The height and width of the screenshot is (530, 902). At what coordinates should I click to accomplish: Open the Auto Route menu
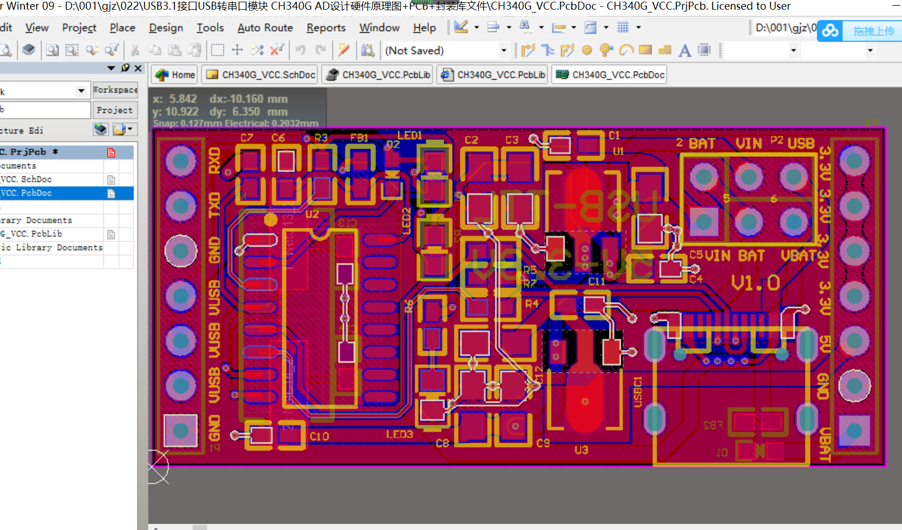(x=265, y=27)
